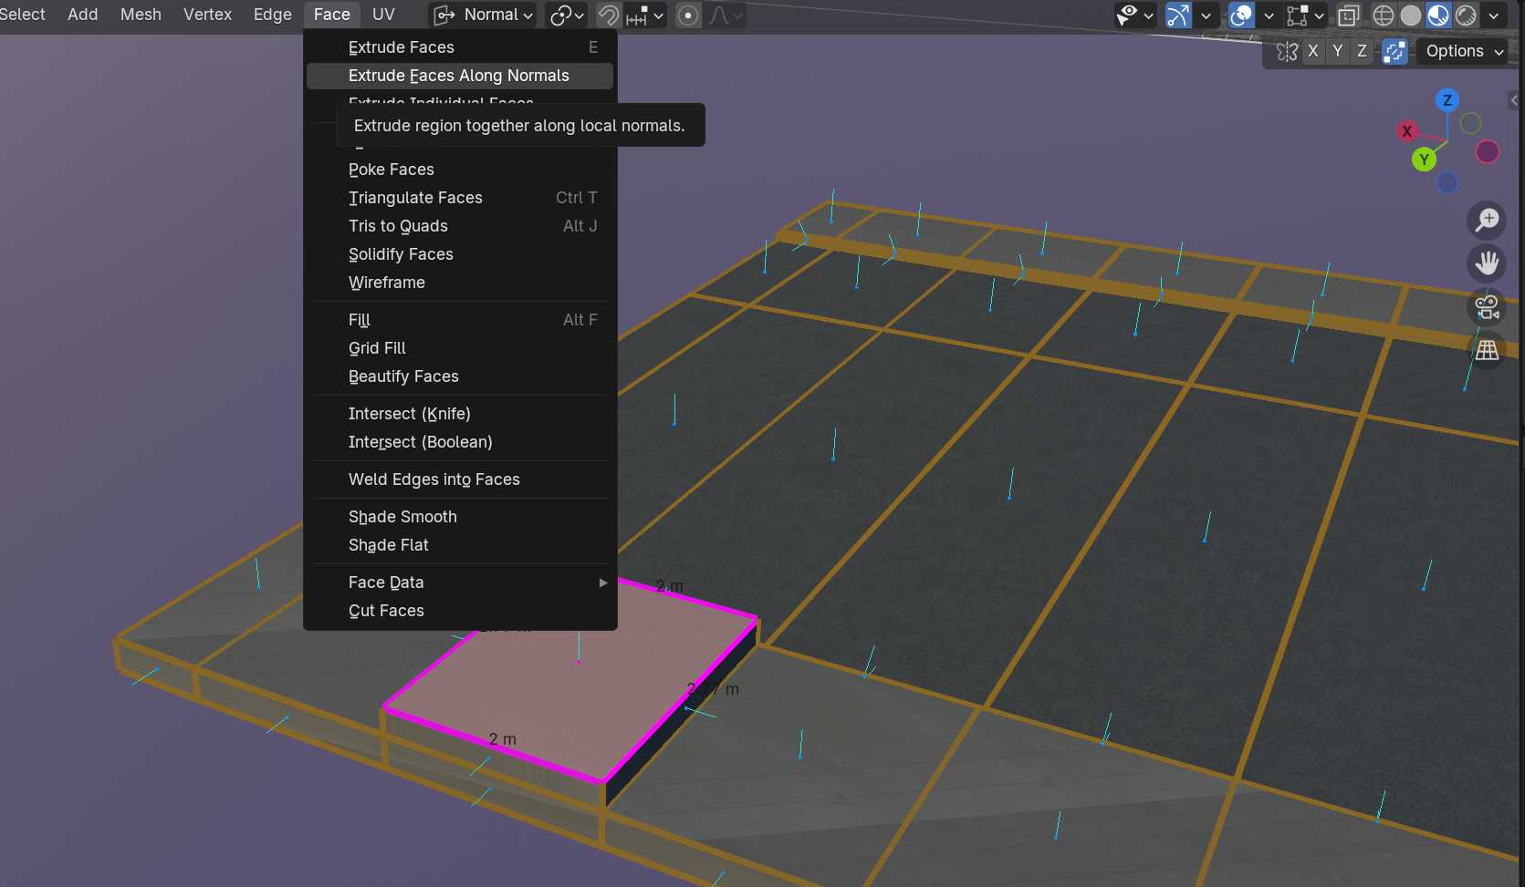Click the X axis on navigation gizmo
Viewport: 1525px width, 887px height.
click(1407, 131)
